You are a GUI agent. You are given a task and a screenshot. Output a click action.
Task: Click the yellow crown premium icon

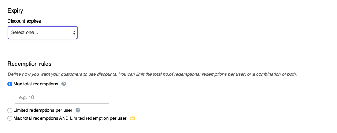pos(132,118)
